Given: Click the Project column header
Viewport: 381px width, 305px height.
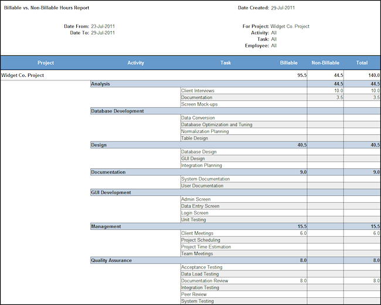Looking at the screenshot, I should 46,63.
